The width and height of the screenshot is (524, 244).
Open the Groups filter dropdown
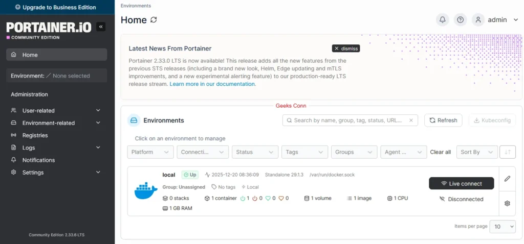coord(354,152)
